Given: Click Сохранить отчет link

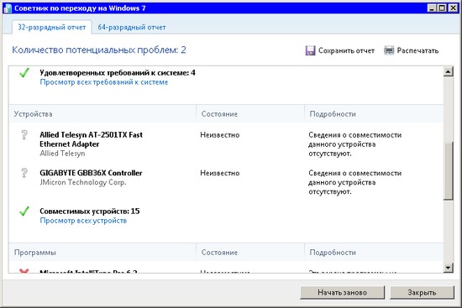Looking at the screenshot, I should pyautogui.click(x=346, y=50).
